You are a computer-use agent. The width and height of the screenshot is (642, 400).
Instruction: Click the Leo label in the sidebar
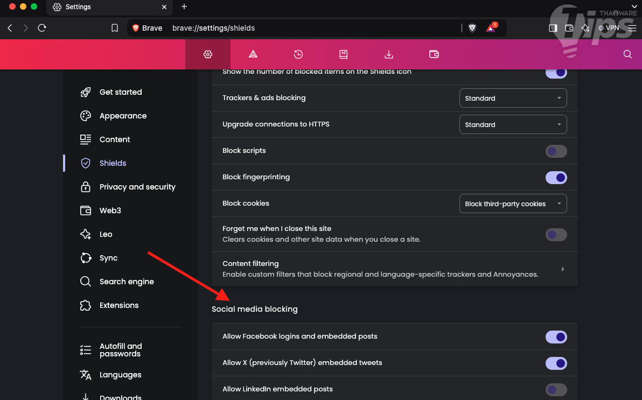[106, 234]
